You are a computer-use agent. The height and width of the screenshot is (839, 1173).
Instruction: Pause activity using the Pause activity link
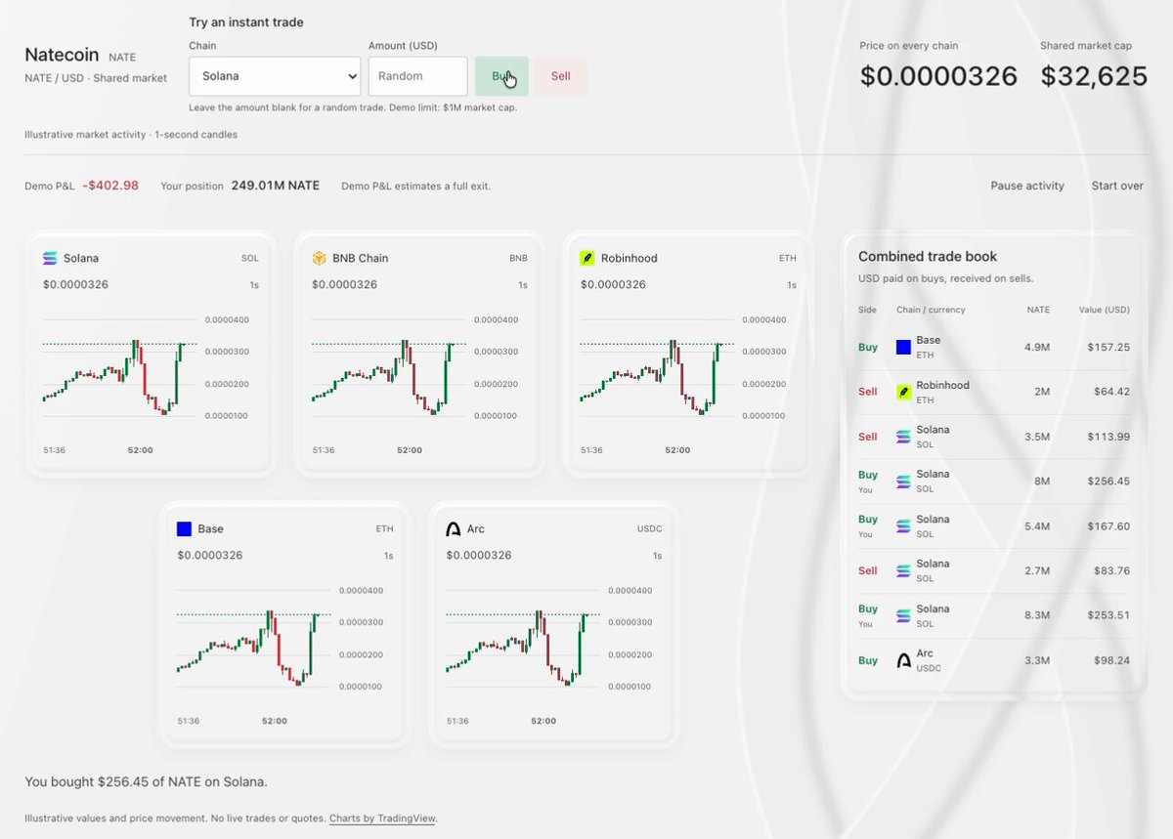point(1027,186)
